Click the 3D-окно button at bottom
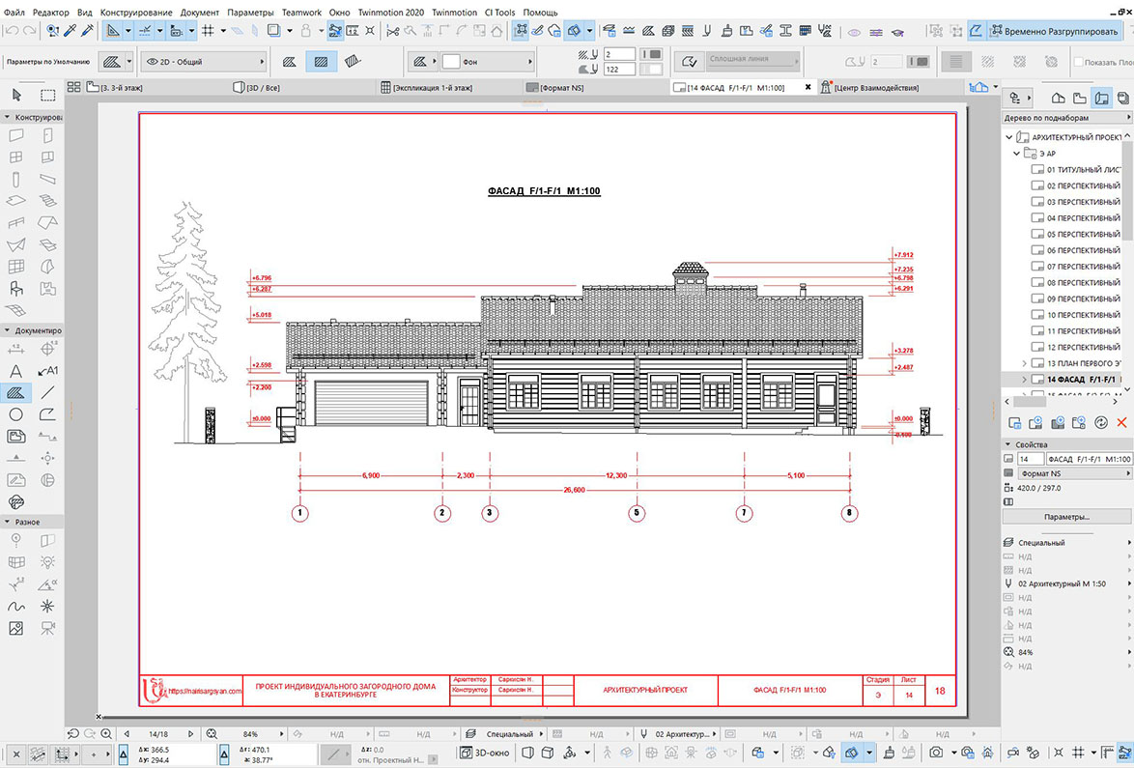The image size is (1134, 768). pos(485,753)
